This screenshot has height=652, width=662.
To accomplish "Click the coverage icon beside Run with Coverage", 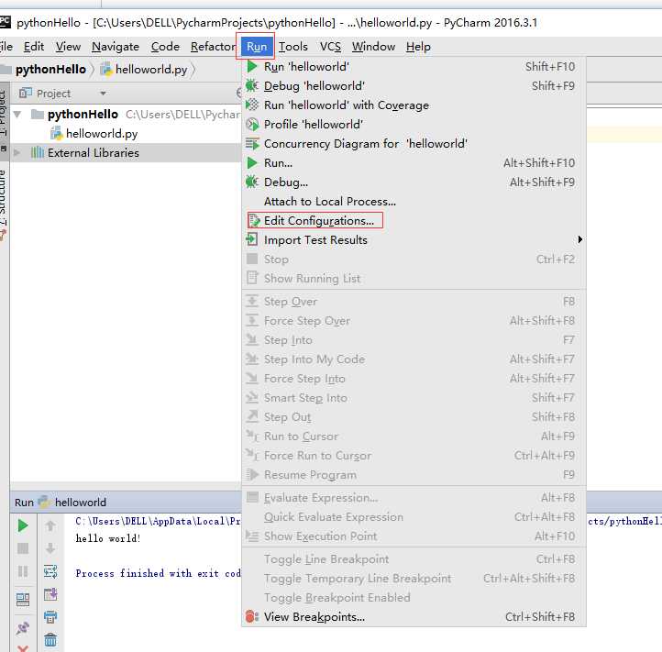I will pos(252,105).
